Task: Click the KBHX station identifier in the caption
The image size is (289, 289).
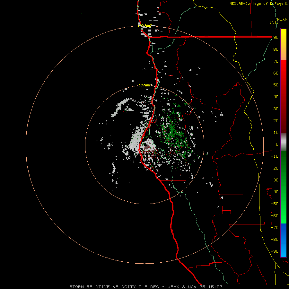Action: [173, 287]
